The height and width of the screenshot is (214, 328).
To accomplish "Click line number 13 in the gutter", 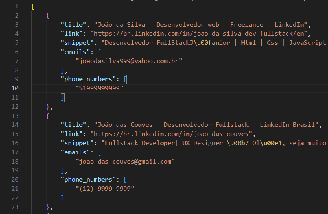I will pyautogui.click(x=15, y=116).
